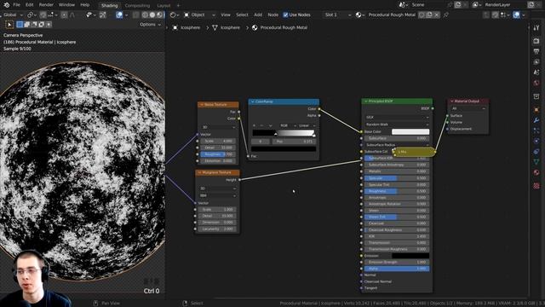Toggle the viewport gizmo button
Image resolution: width=545 pixels, height=307 pixels.
pos(102,15)
